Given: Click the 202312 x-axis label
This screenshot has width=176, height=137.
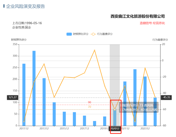Looking at the screenshot, I should (145, 129).
